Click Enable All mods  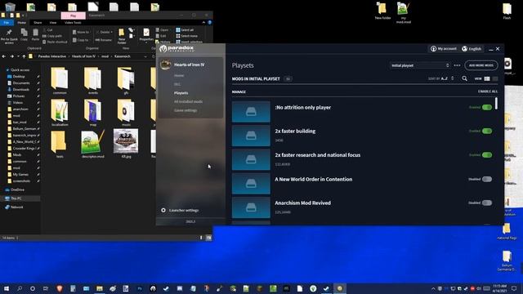(x=488, y=91)
